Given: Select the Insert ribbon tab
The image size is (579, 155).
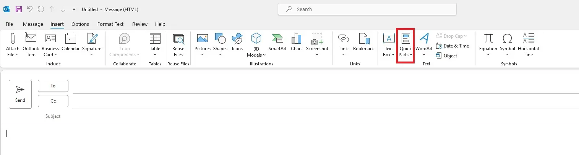Looking at the screenshot, I should click(57, 24).
